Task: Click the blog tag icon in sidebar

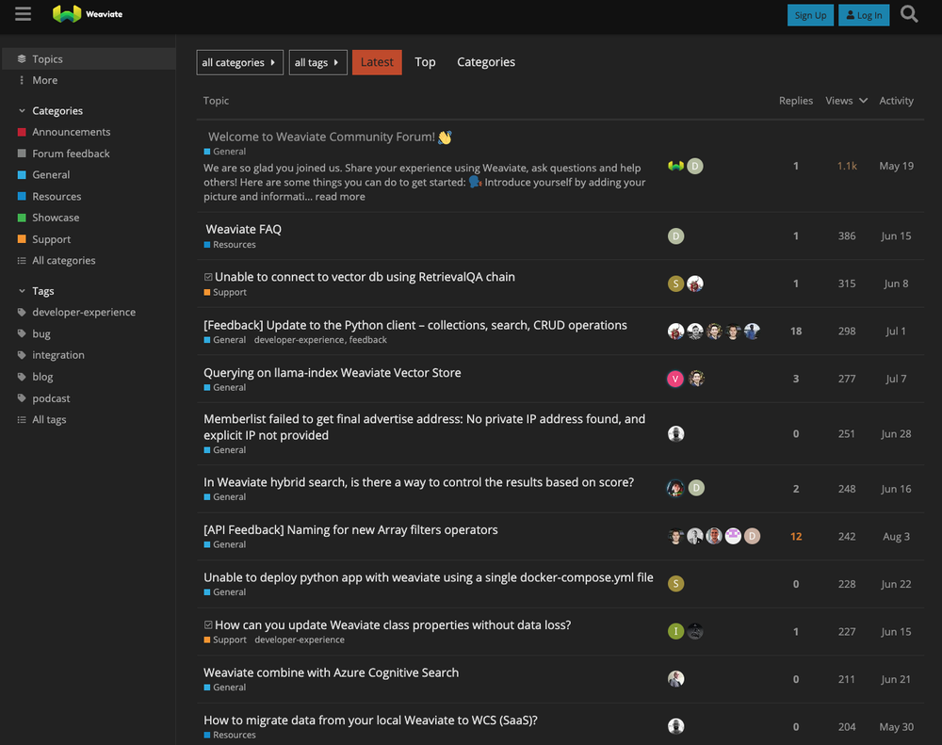Action: point(22,377)
